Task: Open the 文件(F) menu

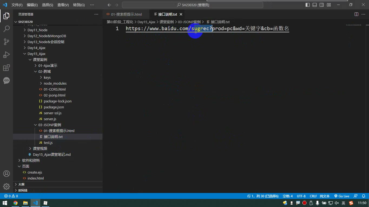Action: click(17, 5)
